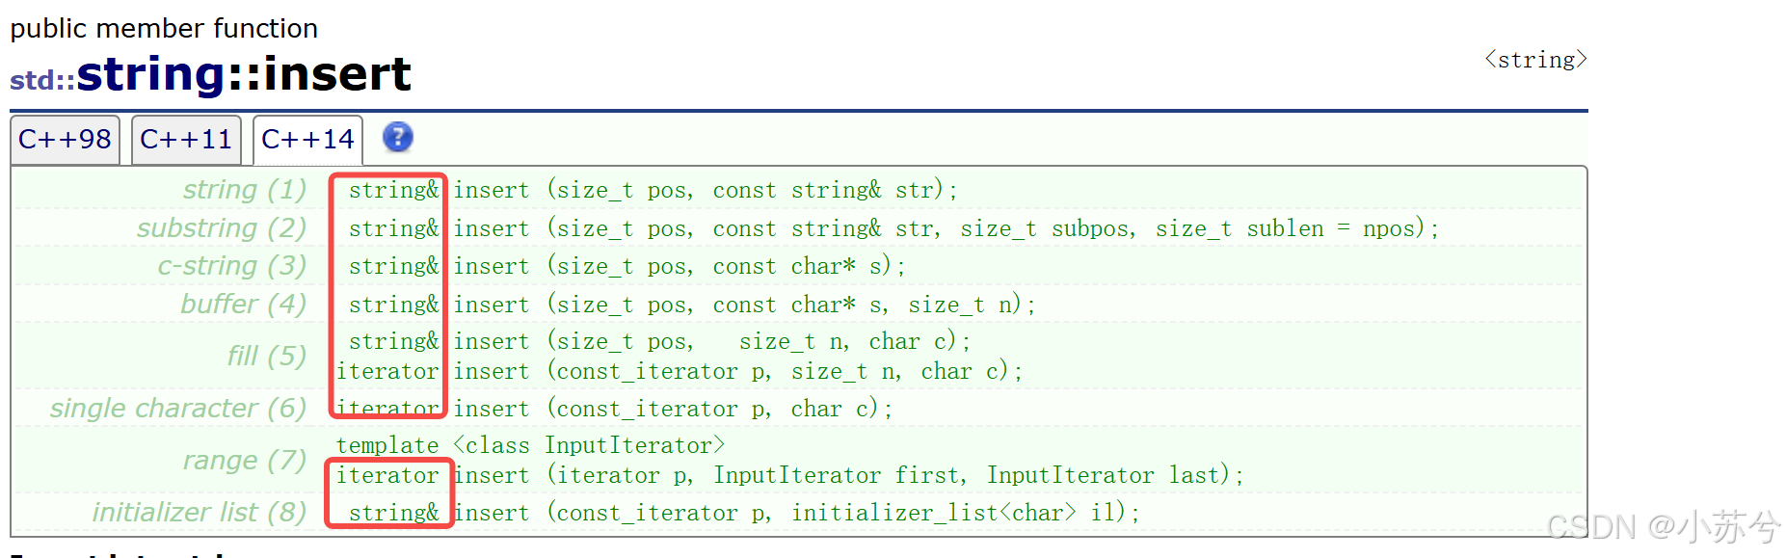Click the "string (1)" overload label
The width and height of the screenshot is (1786, 558).
[x=244, y=190]
